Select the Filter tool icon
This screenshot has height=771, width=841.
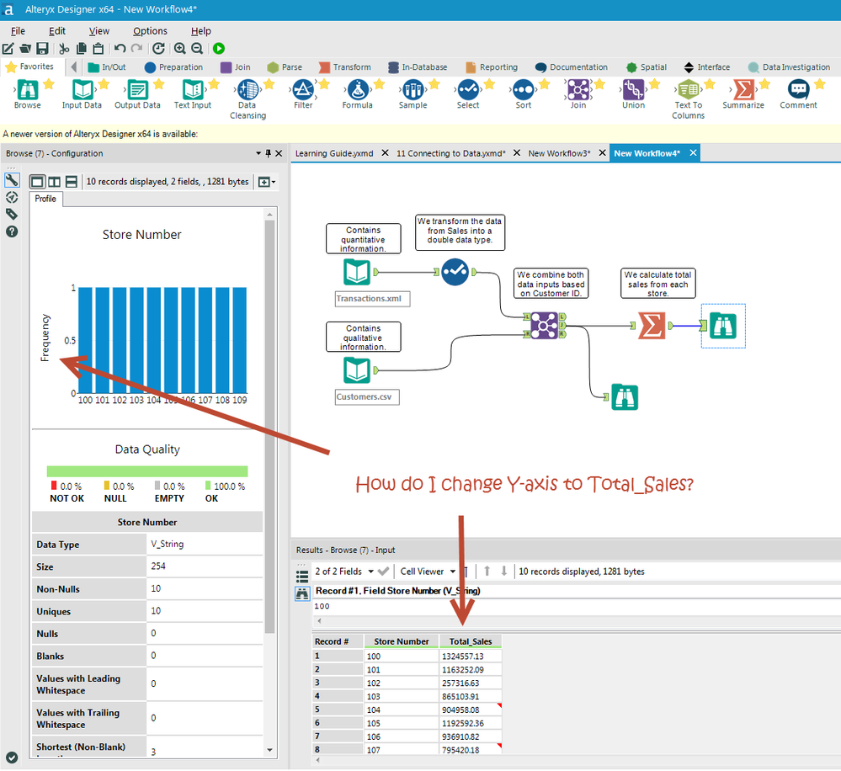(303, 90)
